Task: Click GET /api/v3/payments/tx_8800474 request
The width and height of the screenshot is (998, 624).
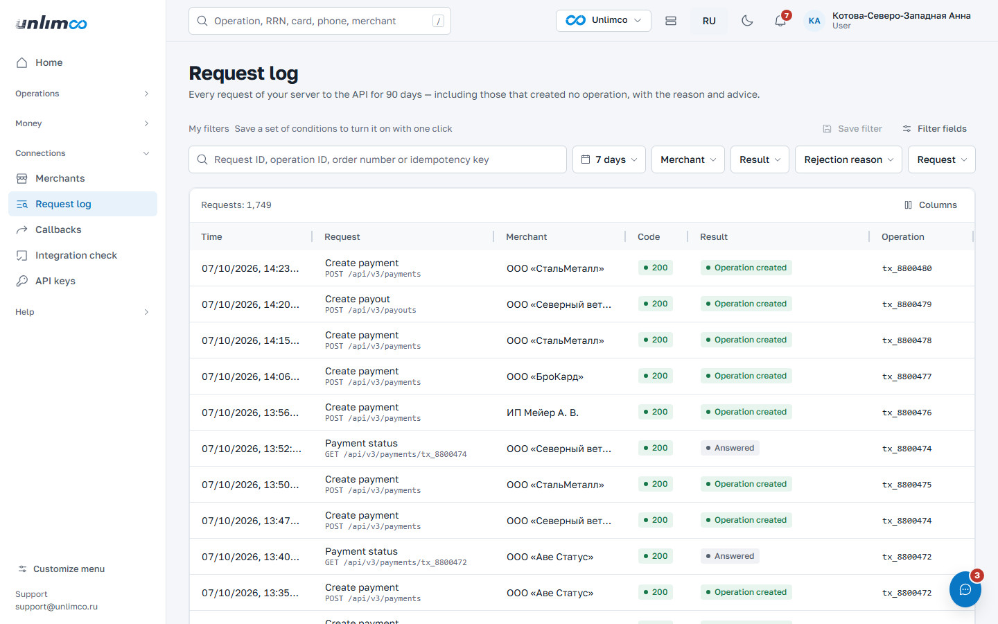Action: pyautogui.click(x=396, y=455)
